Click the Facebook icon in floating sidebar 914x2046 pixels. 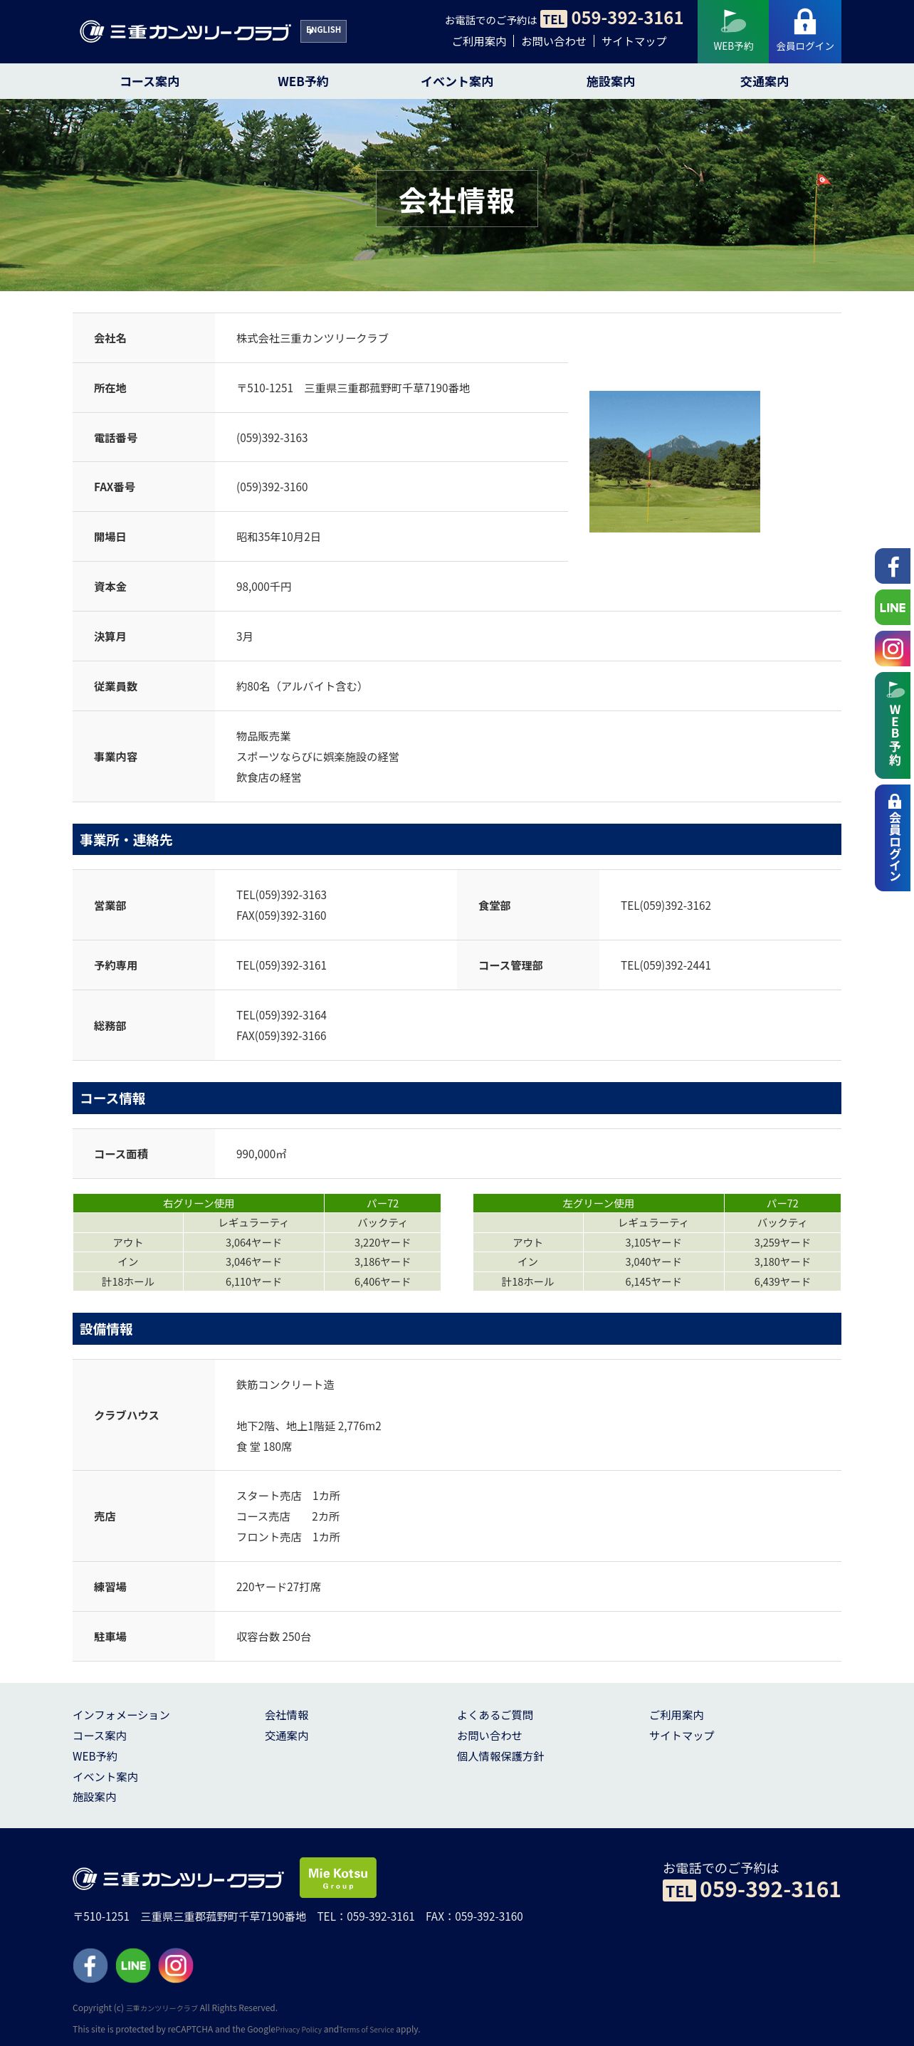coord(893,566)
